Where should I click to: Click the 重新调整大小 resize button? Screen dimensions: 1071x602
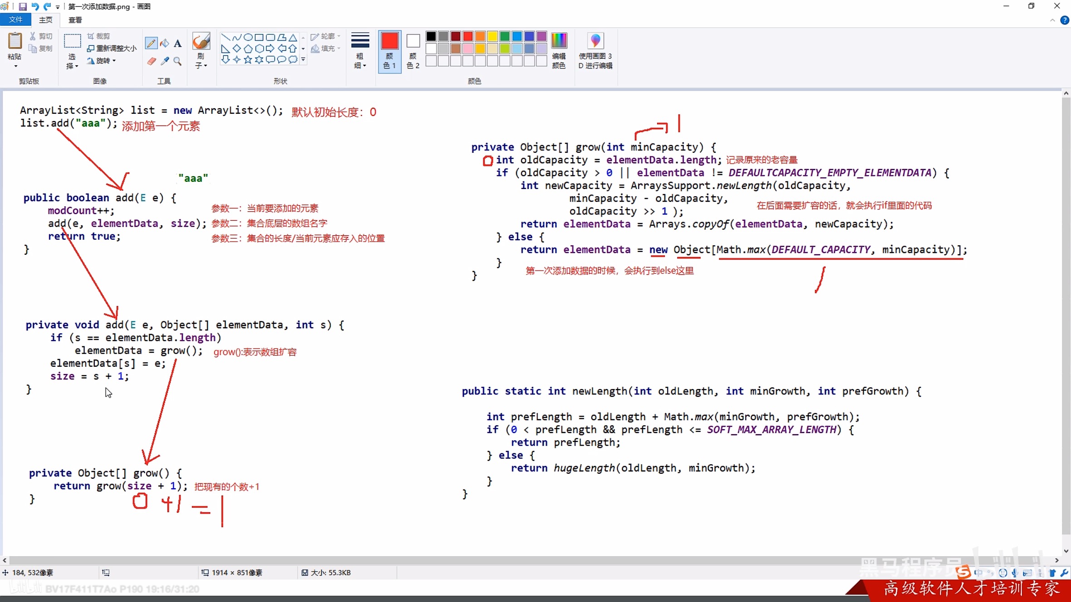[112, 48]
